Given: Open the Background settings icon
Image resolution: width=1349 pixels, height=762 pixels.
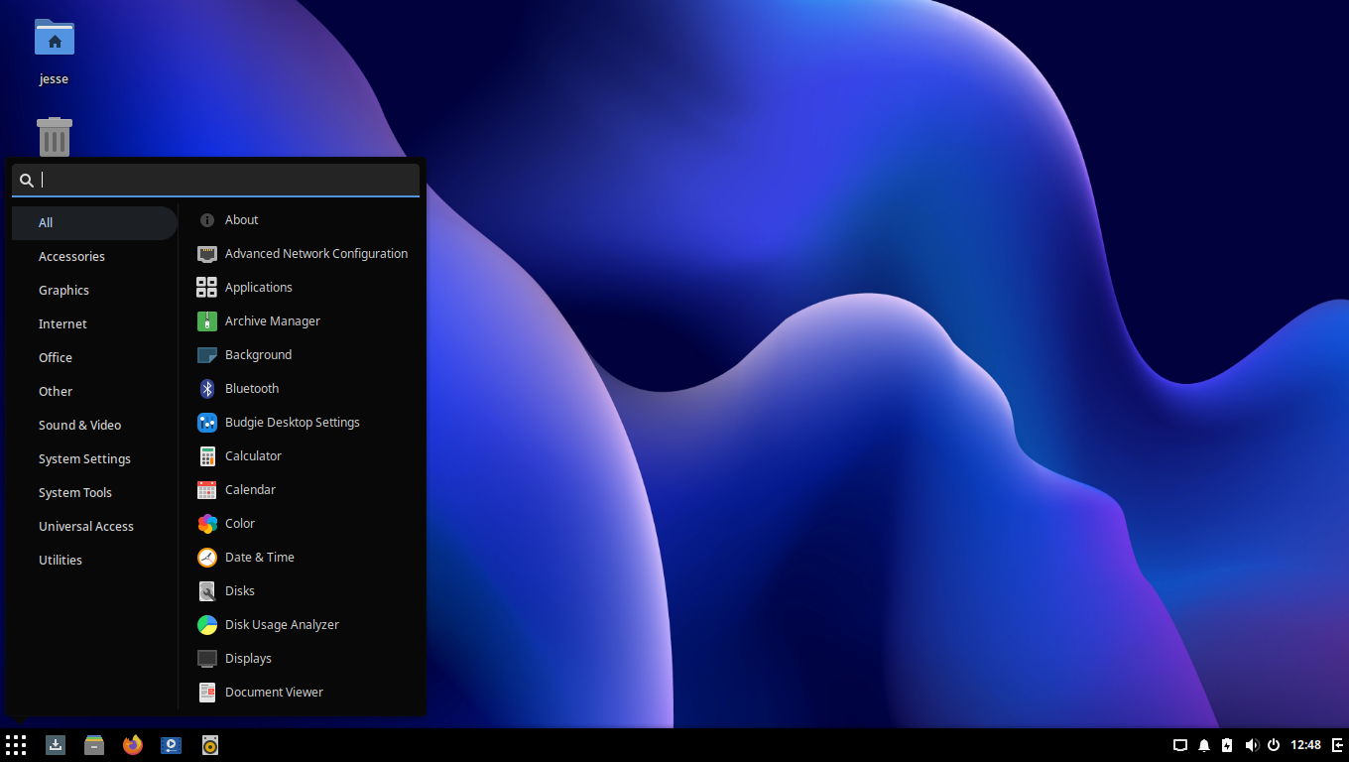Looking at the screenshot, I should point(207,355).
